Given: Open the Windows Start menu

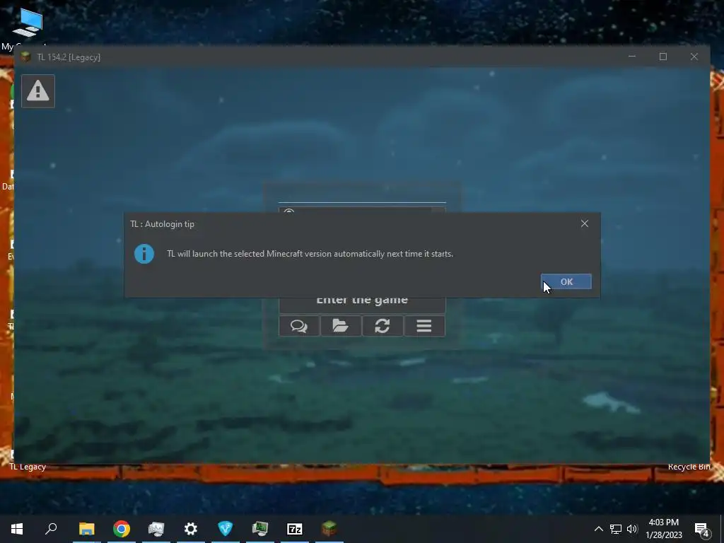Looking at the screenshot, I should (x=17, y=529).
